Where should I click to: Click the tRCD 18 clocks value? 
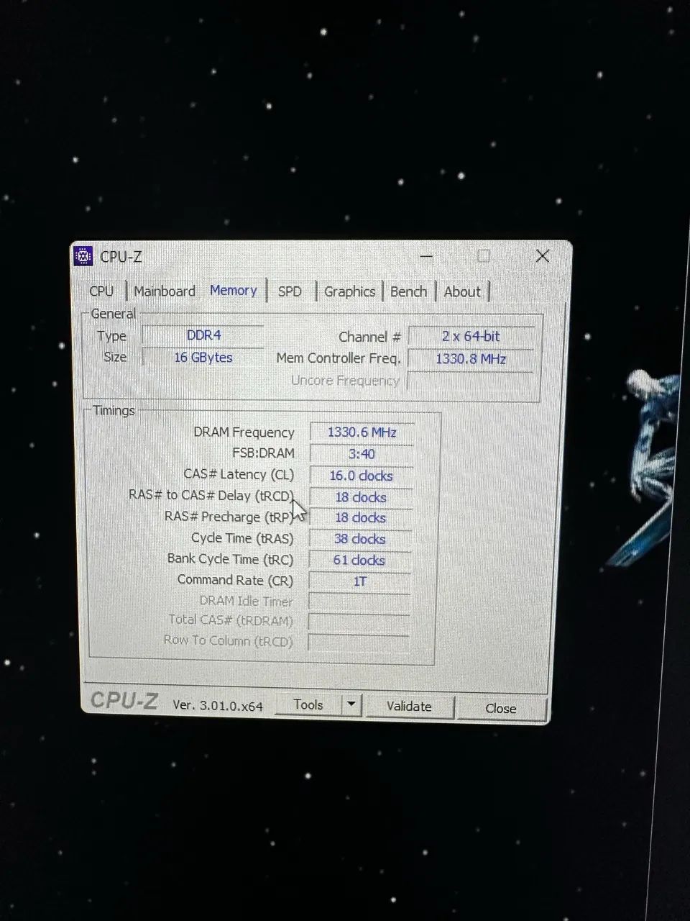[x=361, y=497]
